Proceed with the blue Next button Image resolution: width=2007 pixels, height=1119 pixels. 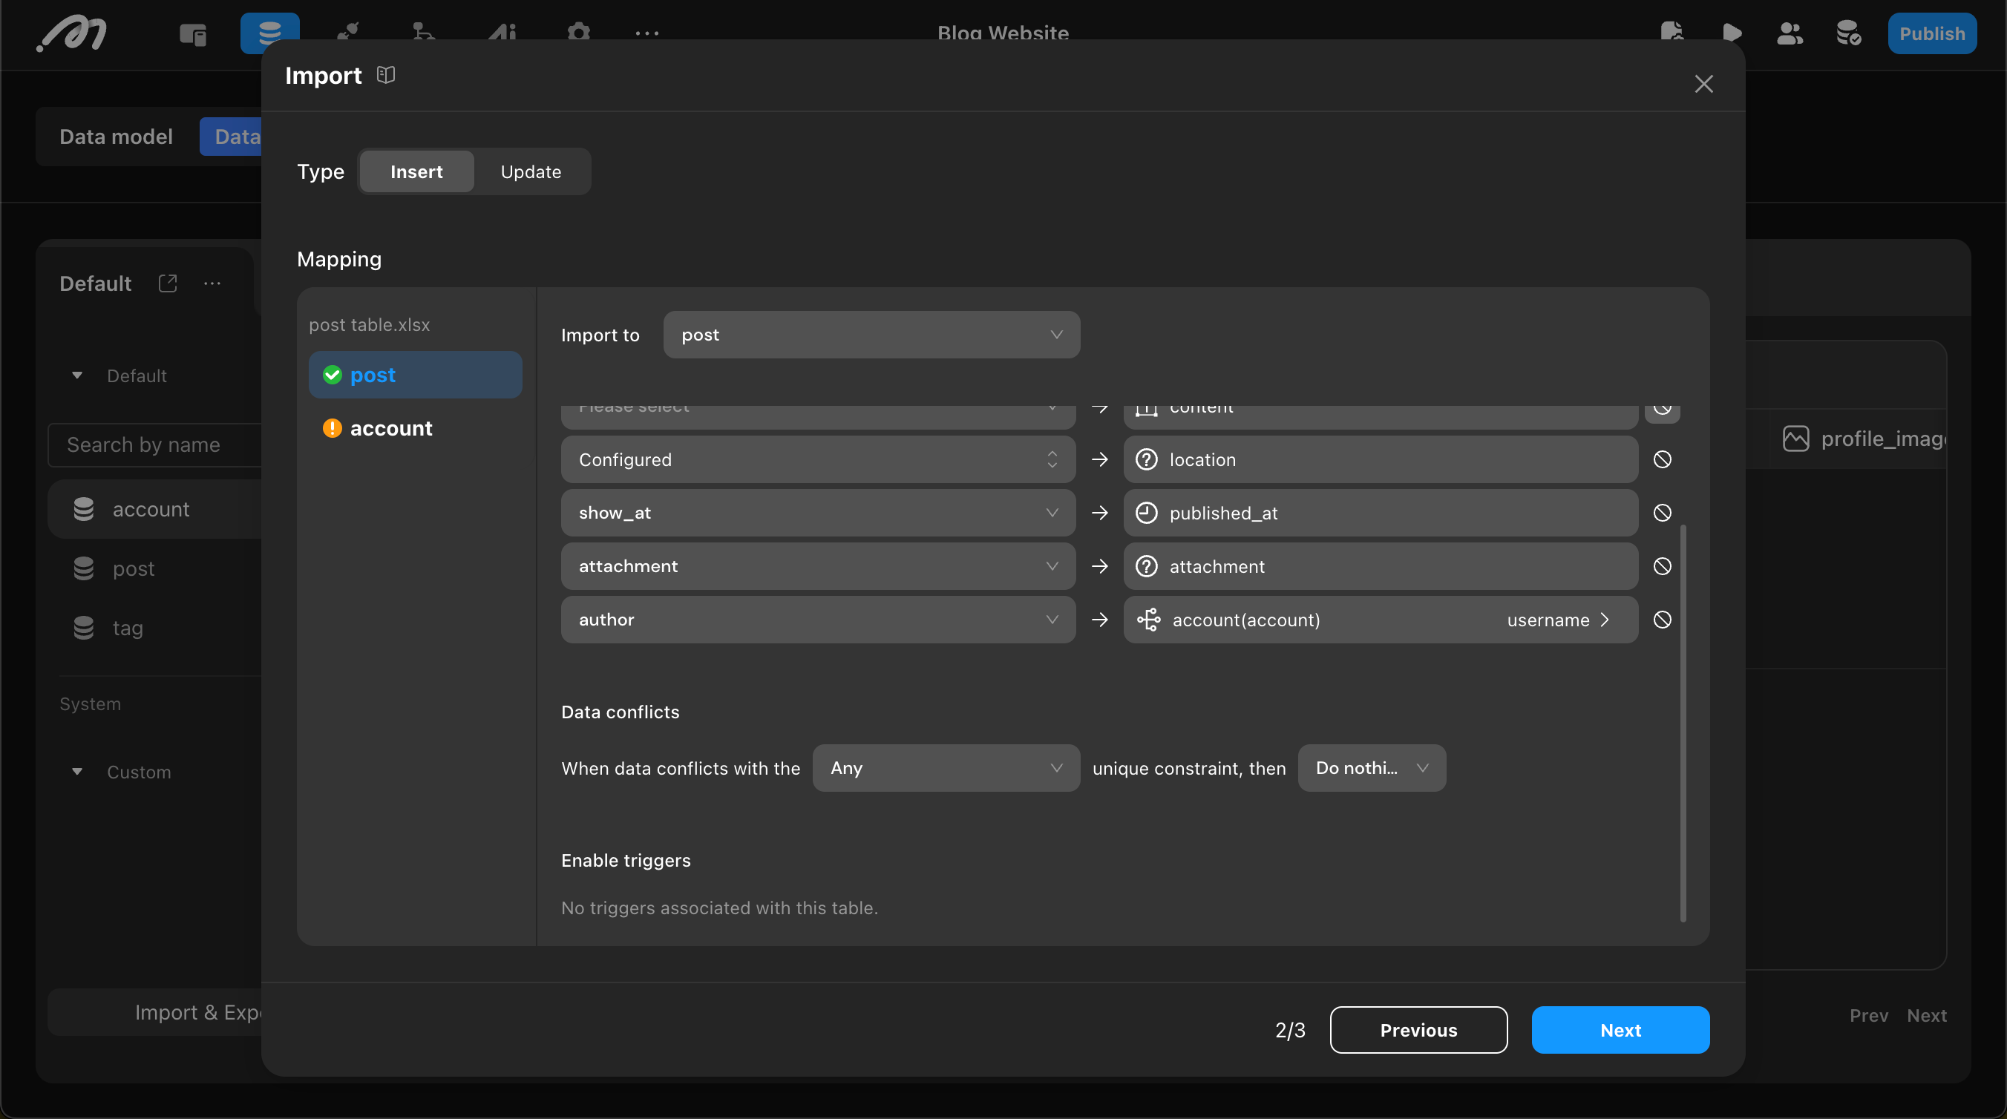1620,1029
